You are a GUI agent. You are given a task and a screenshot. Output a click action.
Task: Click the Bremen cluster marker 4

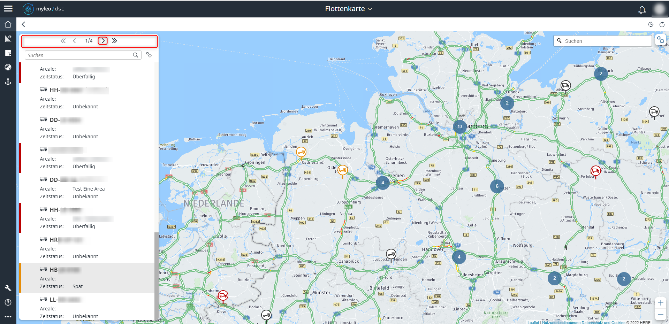[383, 183]
